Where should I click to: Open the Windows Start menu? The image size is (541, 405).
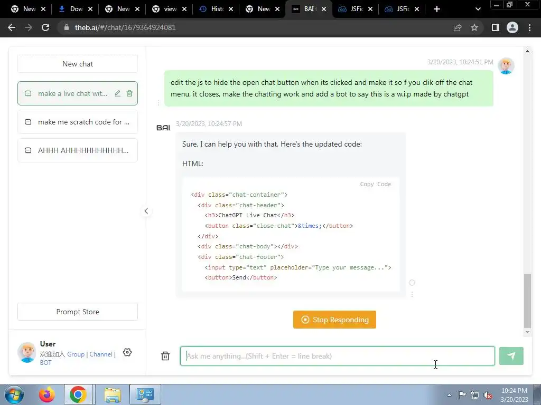[x=14, y=394]
